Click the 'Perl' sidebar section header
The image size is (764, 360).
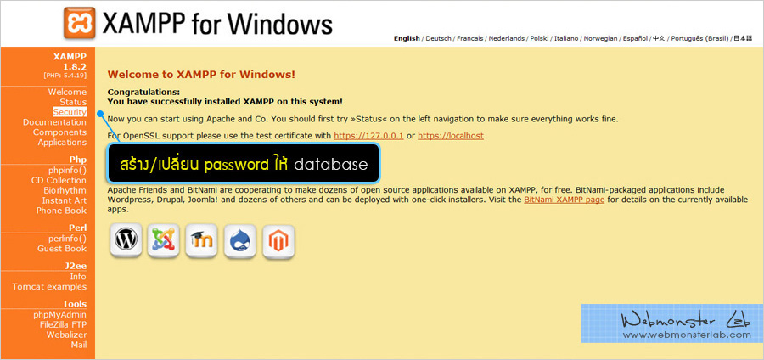(78, 228)
